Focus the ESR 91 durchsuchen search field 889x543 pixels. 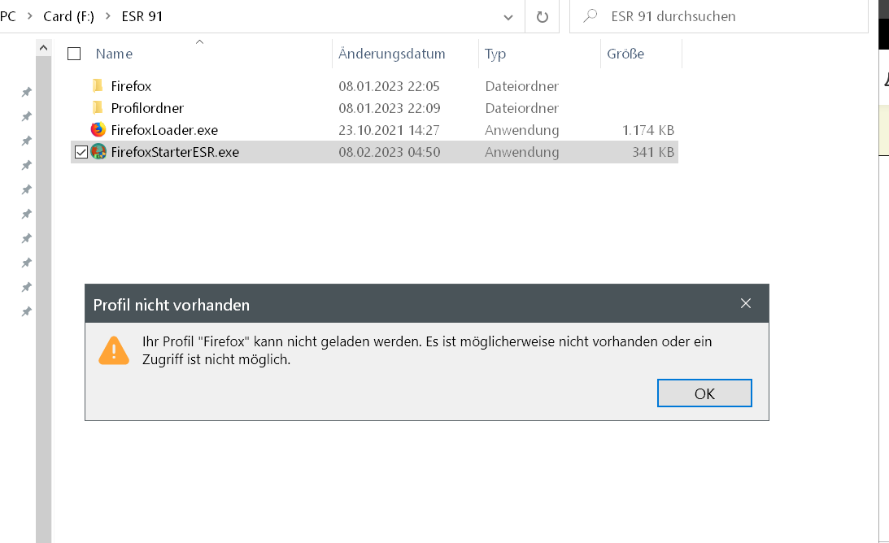coord(732,16)
